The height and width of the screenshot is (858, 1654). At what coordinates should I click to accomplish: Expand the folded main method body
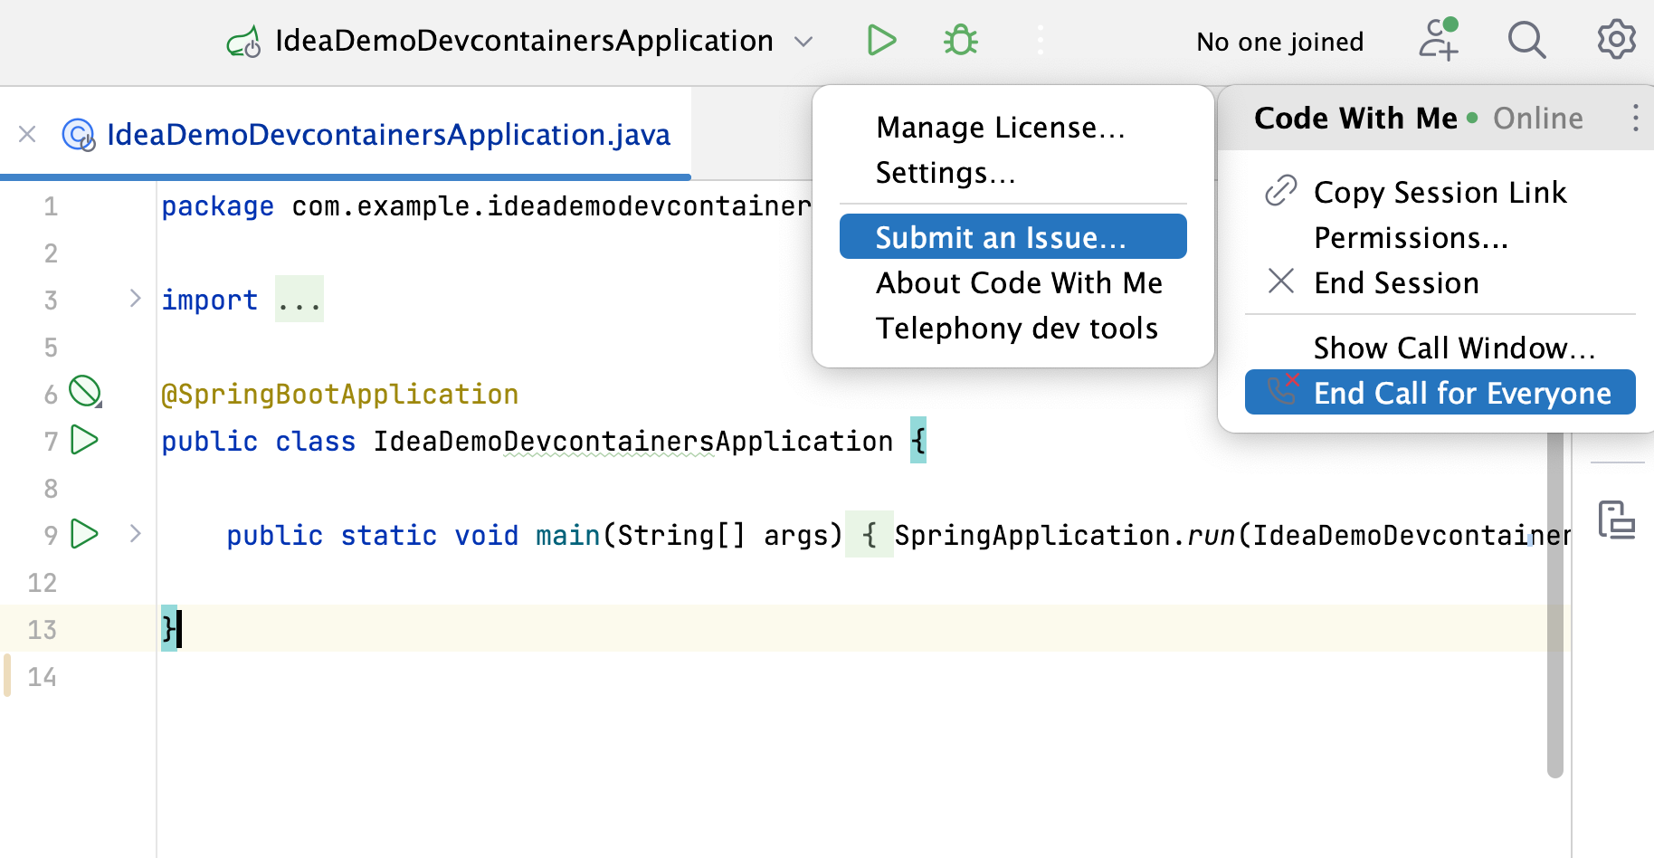coord(135,534)
